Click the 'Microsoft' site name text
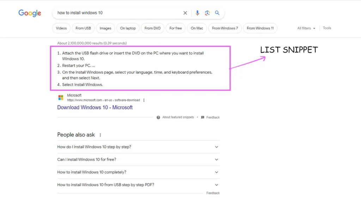This screenshot has width=361, height=203. 74,95
